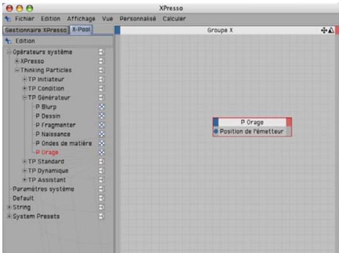Click red outputs square on P Orage node
This screenshot has width=339, height=253.
coord(289,122)
